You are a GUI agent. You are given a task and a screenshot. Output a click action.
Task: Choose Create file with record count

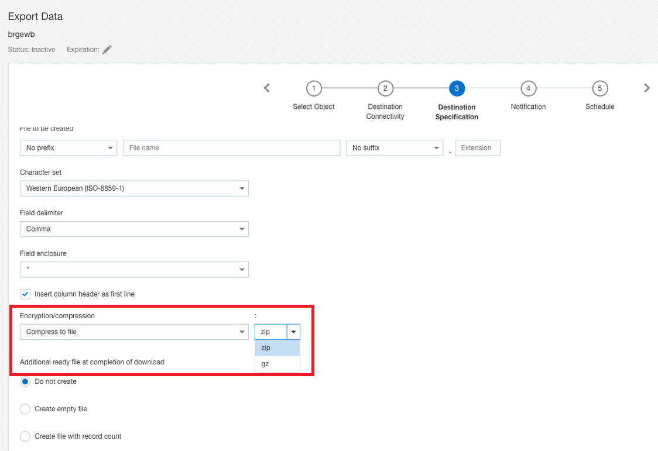(25, 436)
